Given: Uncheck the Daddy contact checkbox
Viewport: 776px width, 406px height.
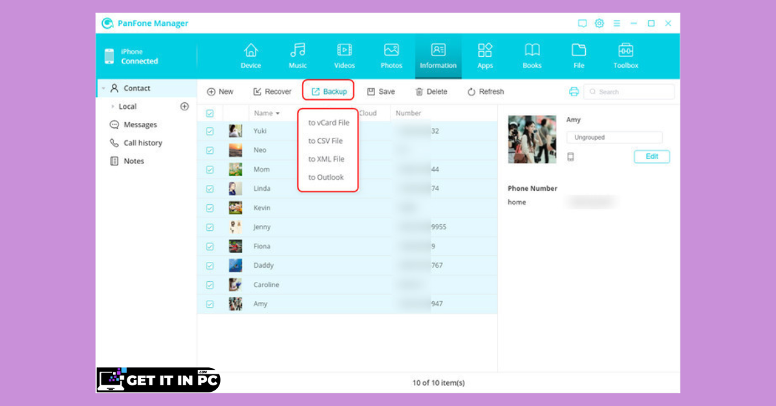Looking at the screenshot, I should pyautogui.click(x=210, y=266).
